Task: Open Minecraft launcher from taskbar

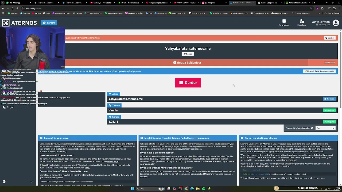Action: [209, 189]
